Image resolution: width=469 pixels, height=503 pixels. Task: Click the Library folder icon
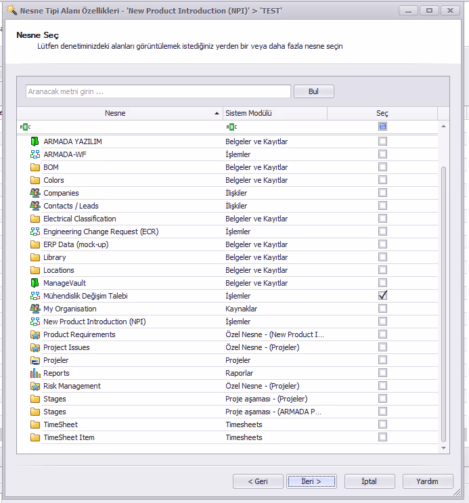point(35,257)
